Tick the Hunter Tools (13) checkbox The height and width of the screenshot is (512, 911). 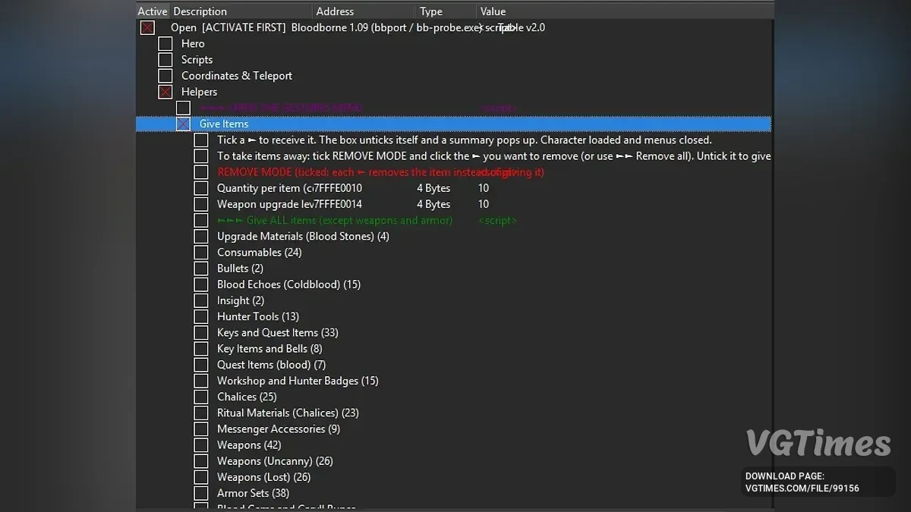(x=200, y=316)
